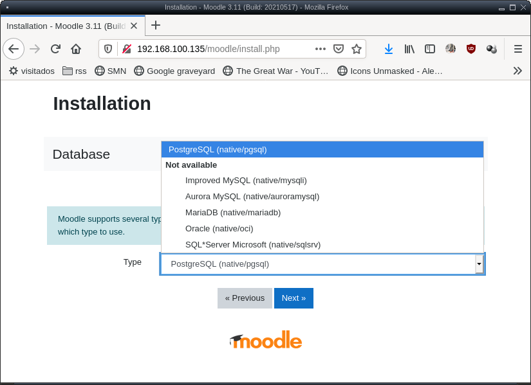
Task: Go back to the previous page in Firefox
Action: pyautogui.click(x=14, y=49)
